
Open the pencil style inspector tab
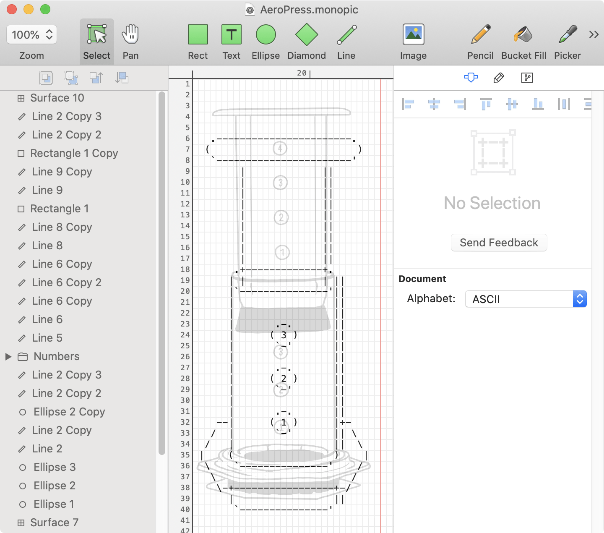pyautogui.click(x=499, y=78)
